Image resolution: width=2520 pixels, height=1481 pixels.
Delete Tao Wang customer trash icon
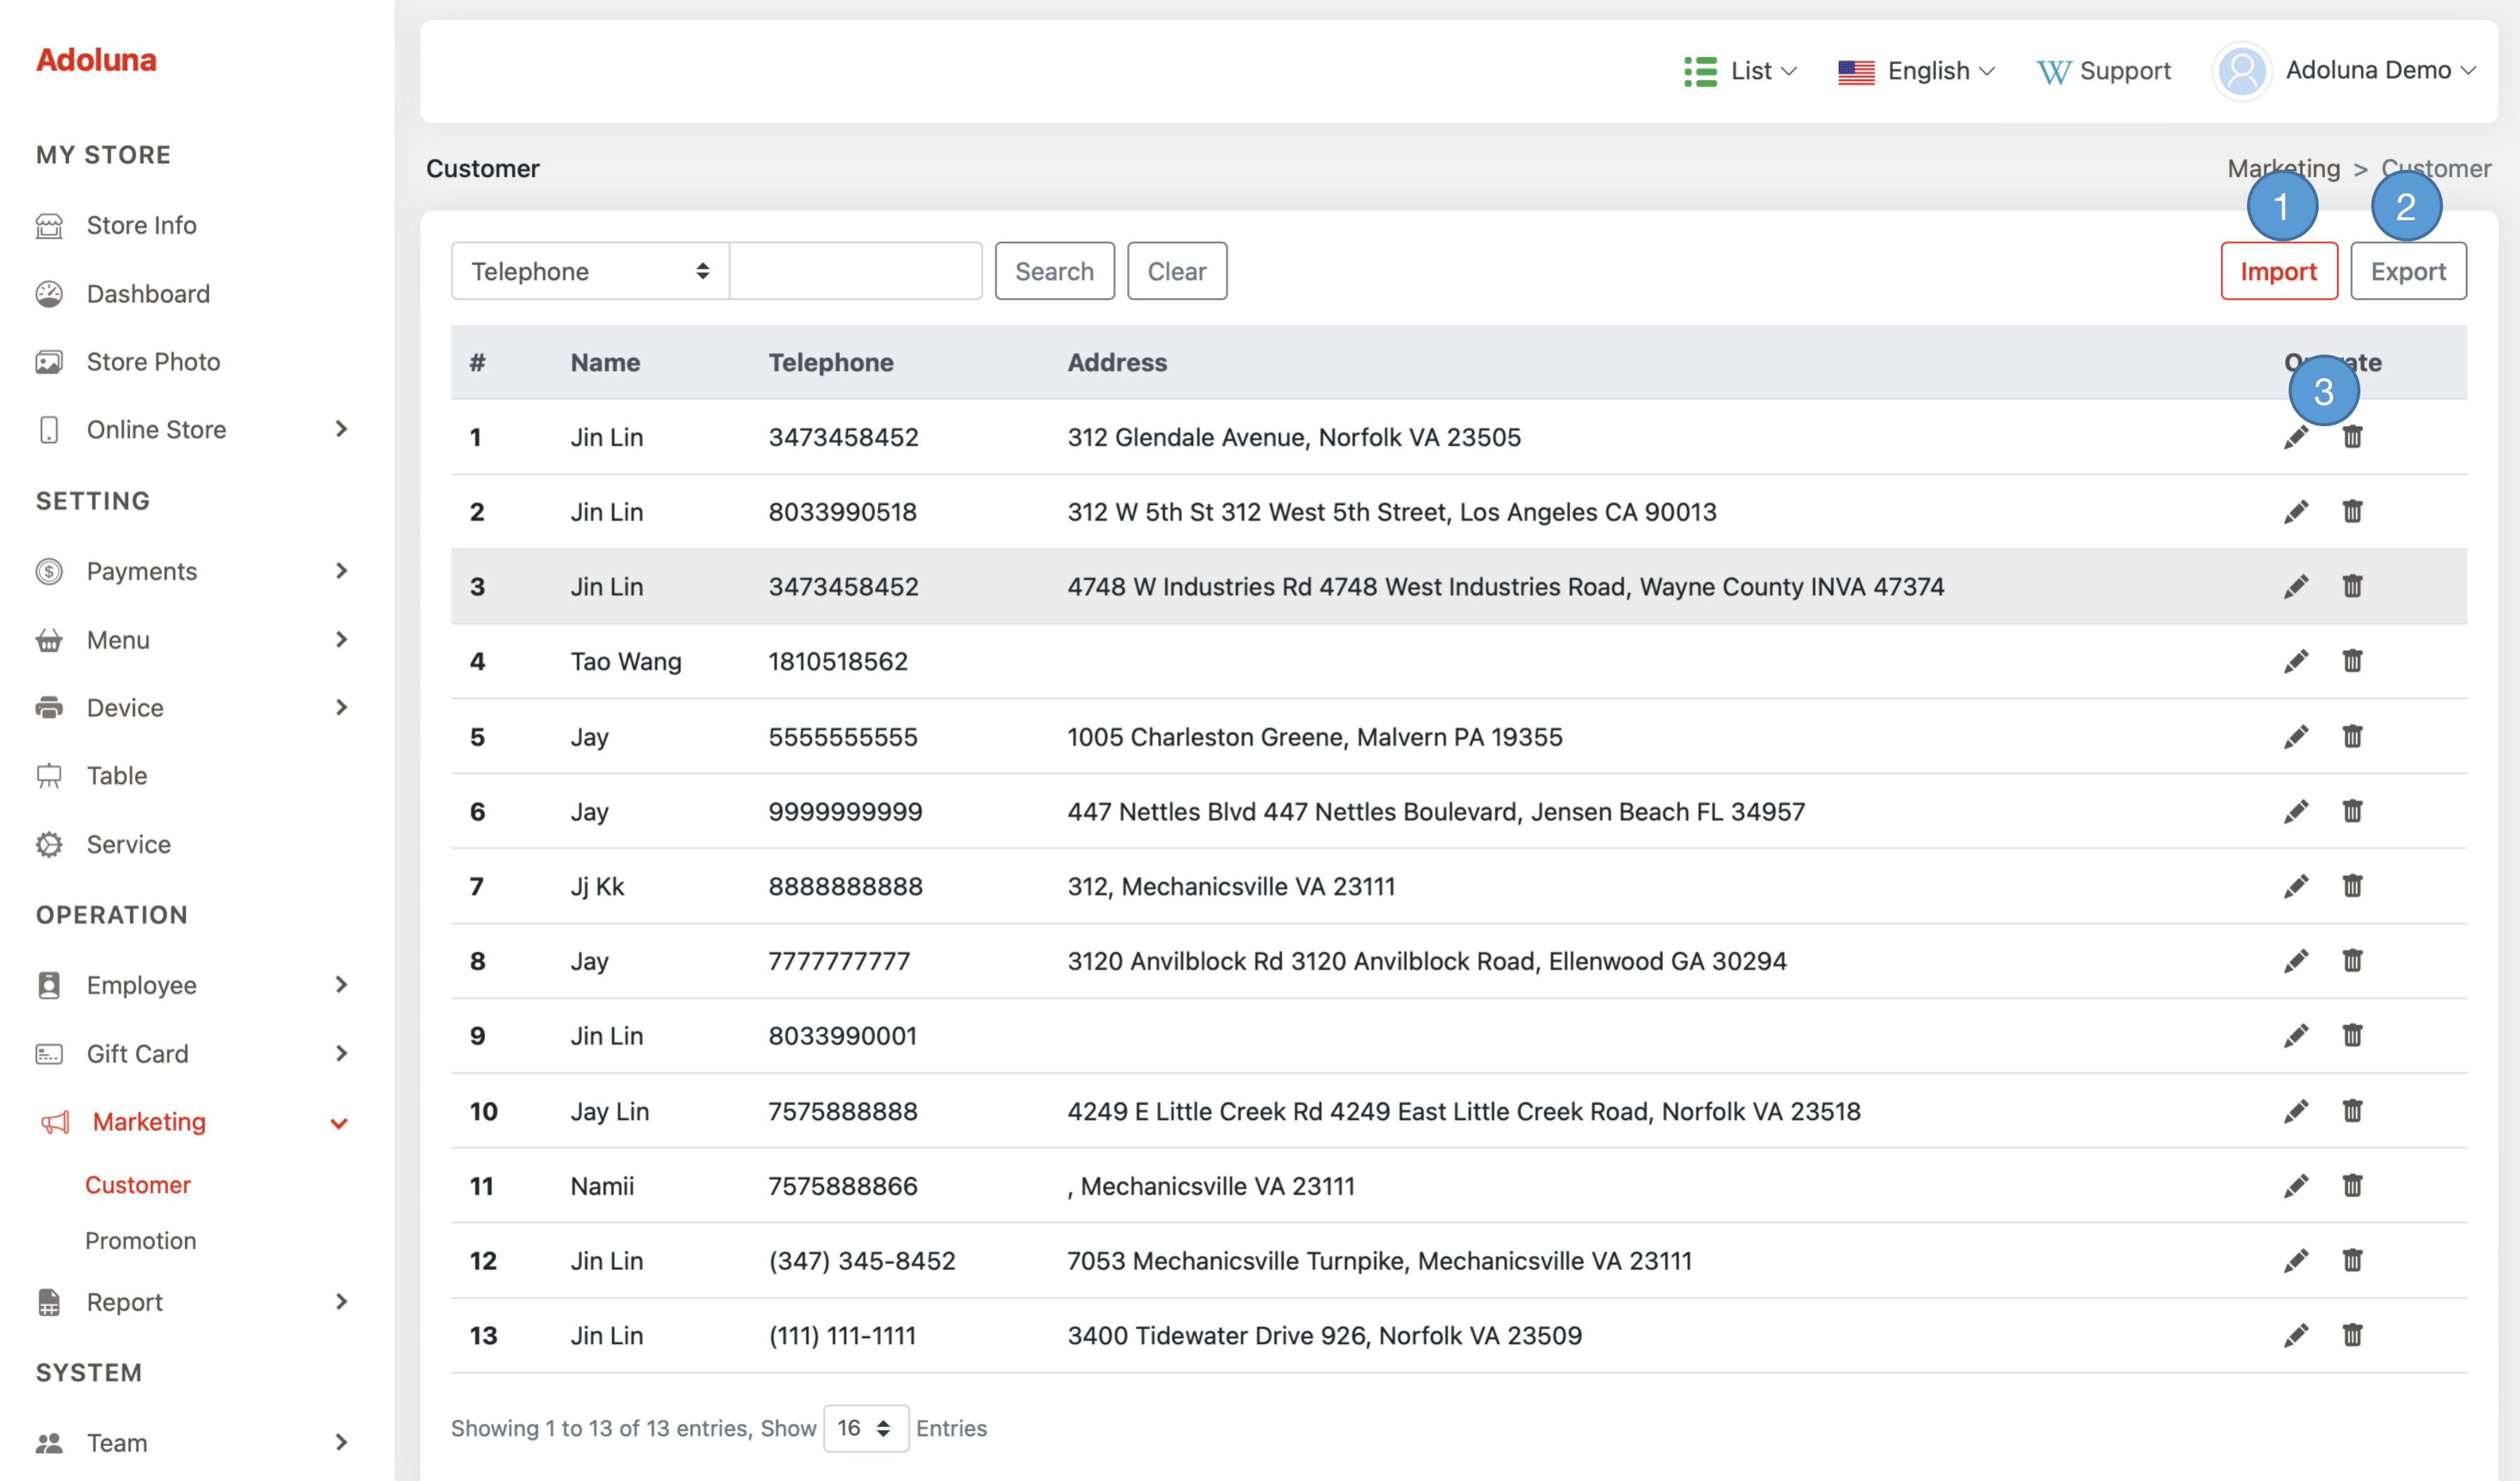tap(2352, 662)
